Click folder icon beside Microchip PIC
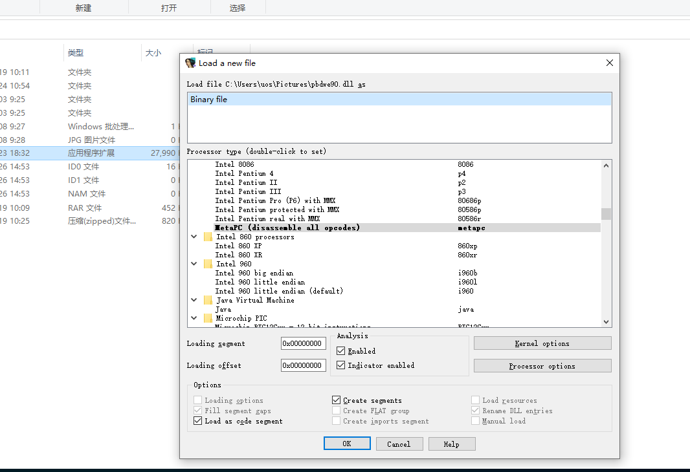The width and height of the screenshot is (690, 472). click(x=207, y=317)
